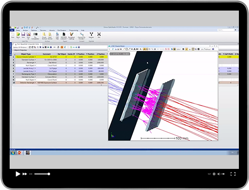Click the Save icon in the ribbon
Screen dimensions: 249x190
[23, 35]
